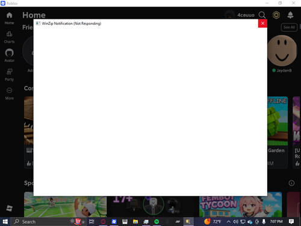Screen dimensions: 301x226
Task: Click the taskbar Search box
Action: tap(49, 222)
